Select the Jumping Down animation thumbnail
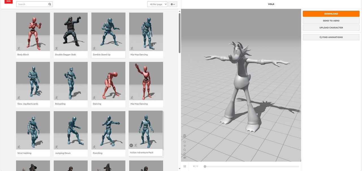This screenshot has width=362, height=171. 71,130
